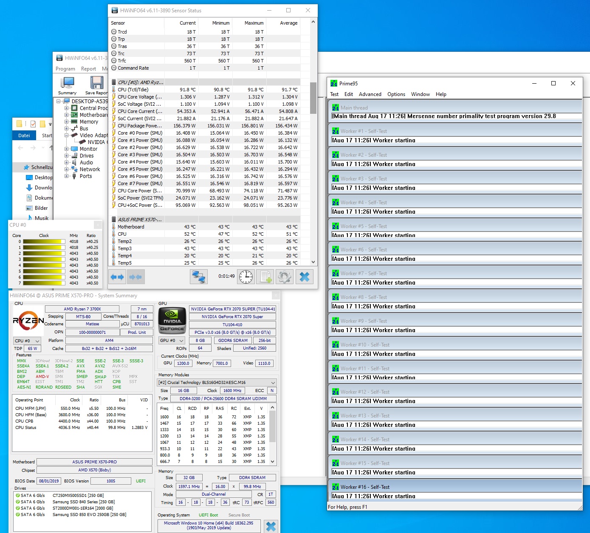590x533 pixels.
Task: Open the remote network connection icon in sensor toolbar
Action: point(198,277)
